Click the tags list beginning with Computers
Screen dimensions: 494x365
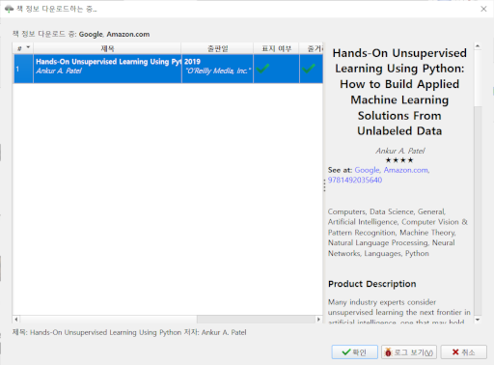pyautogui.click(x=398, y=233)
